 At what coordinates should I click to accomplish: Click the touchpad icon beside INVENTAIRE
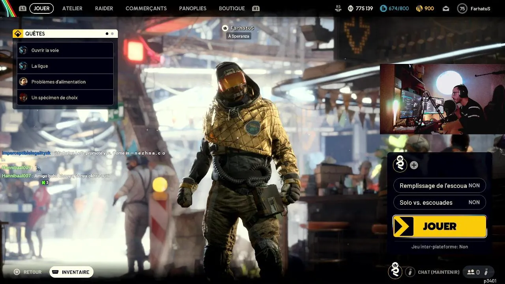coord(56,272)
